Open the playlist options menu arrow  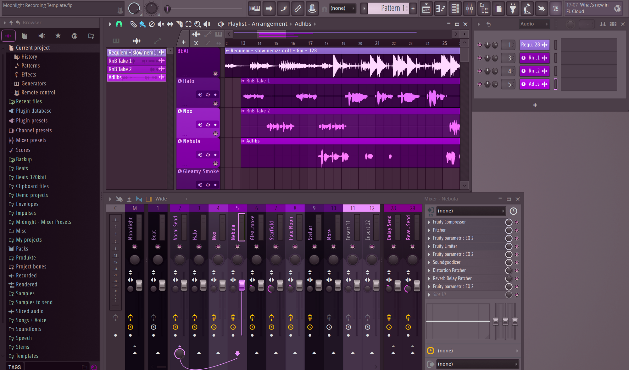click(x=110, y=24)
